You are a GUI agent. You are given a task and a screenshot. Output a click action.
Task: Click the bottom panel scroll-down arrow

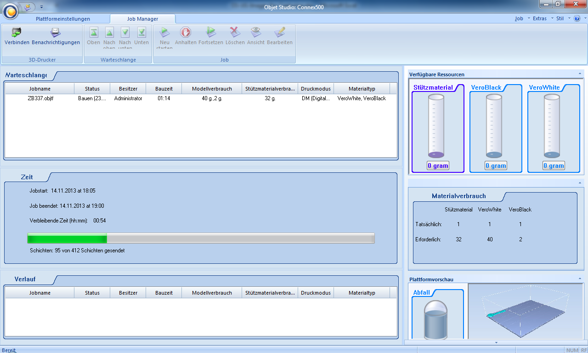pyautogui.click(x=496, y=342)
